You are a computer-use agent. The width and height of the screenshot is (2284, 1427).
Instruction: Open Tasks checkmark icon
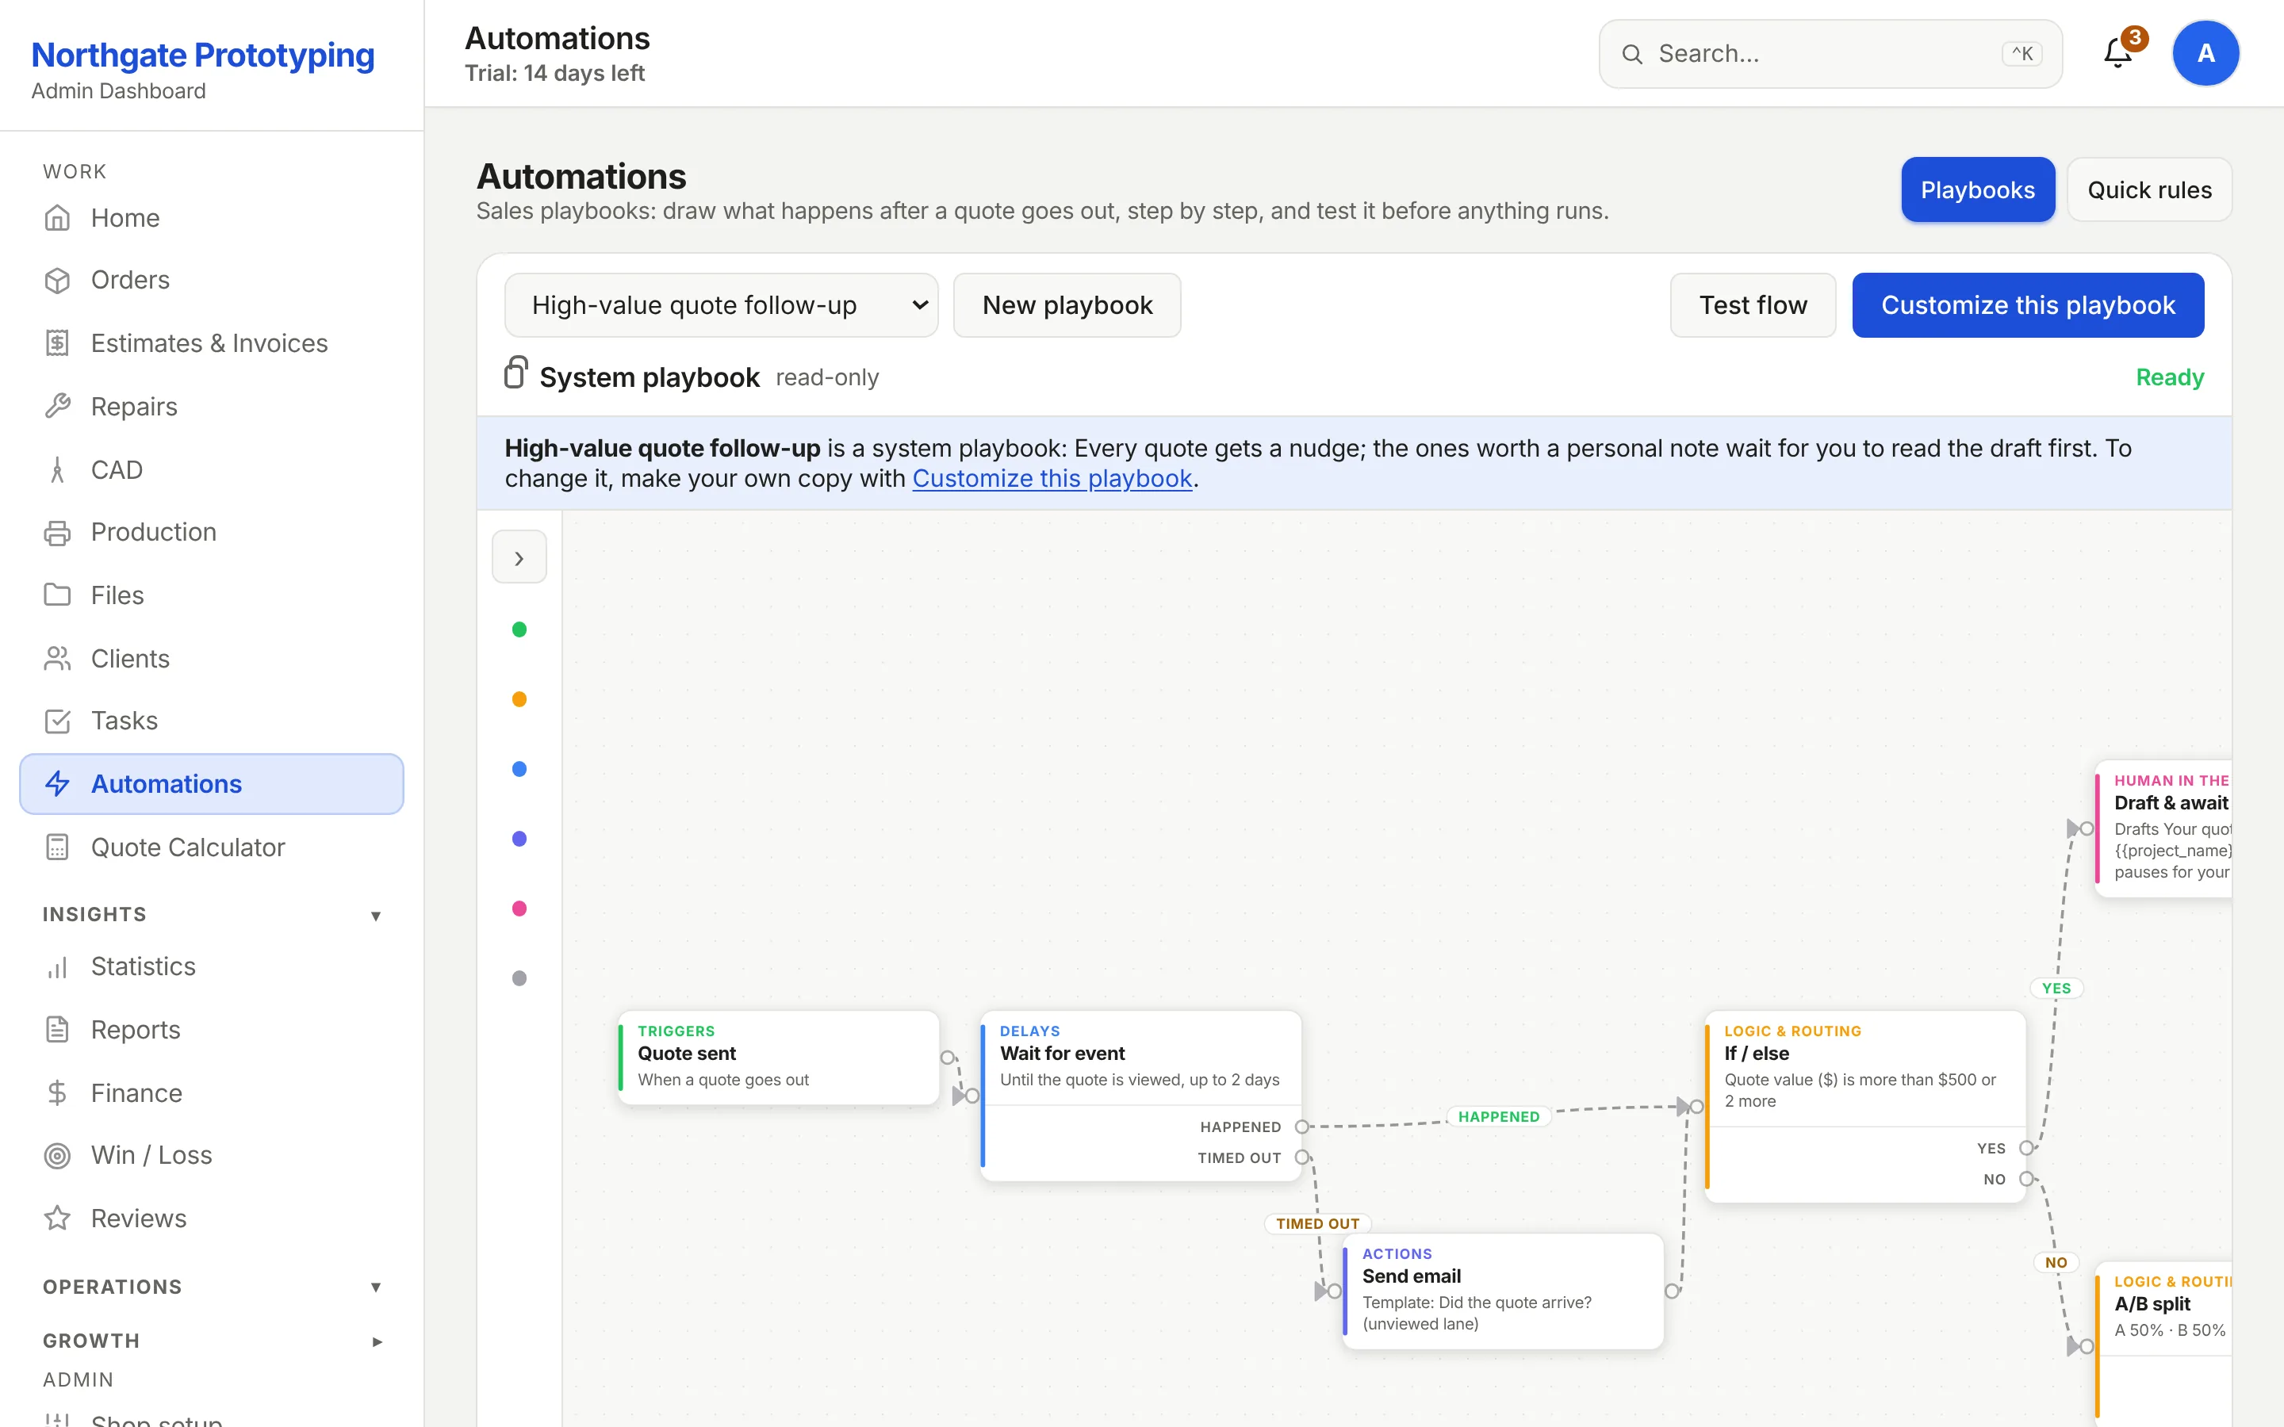pyautogui.click(x=58, y=721)
